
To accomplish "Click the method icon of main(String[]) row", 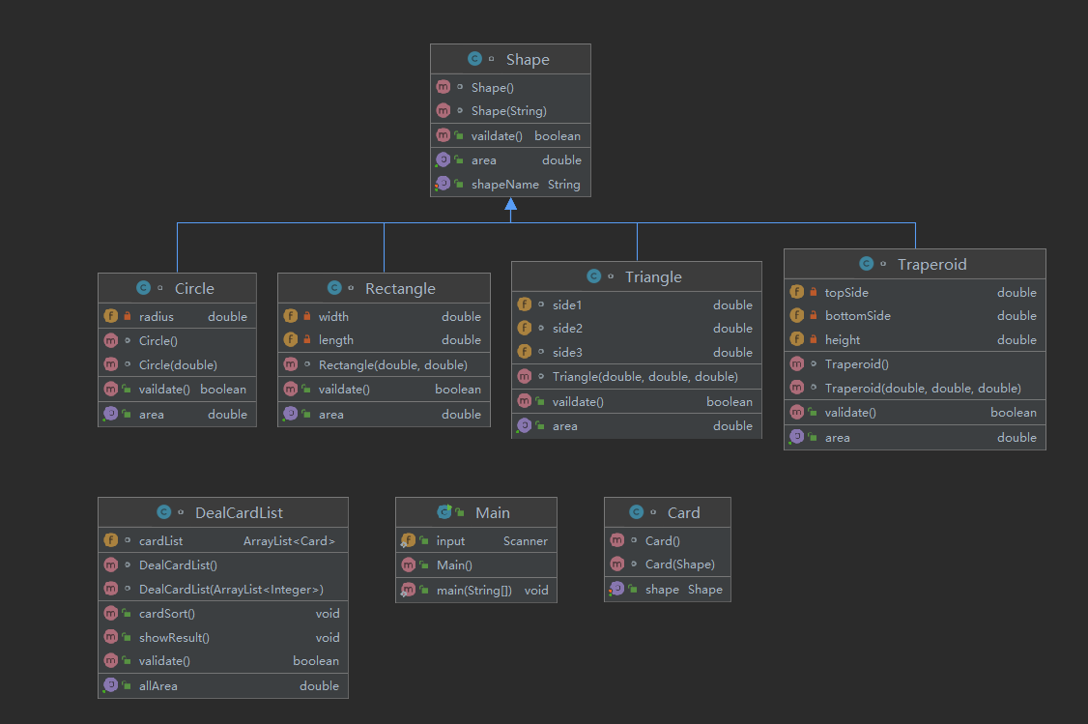I will (408, 590).
